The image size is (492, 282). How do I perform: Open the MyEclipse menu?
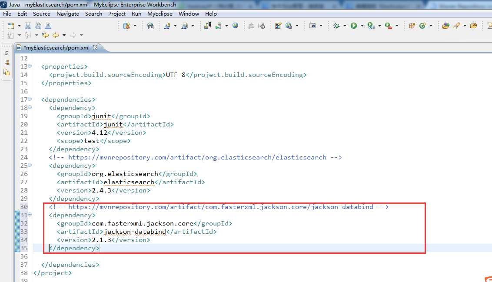[160, 14]
